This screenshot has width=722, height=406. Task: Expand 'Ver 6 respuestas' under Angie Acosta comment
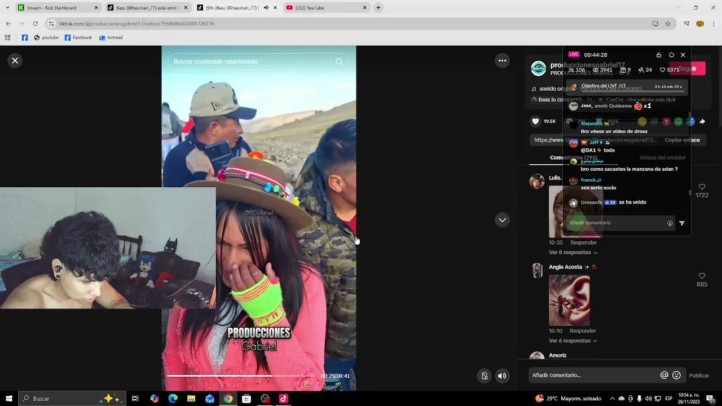pos(573,341)
